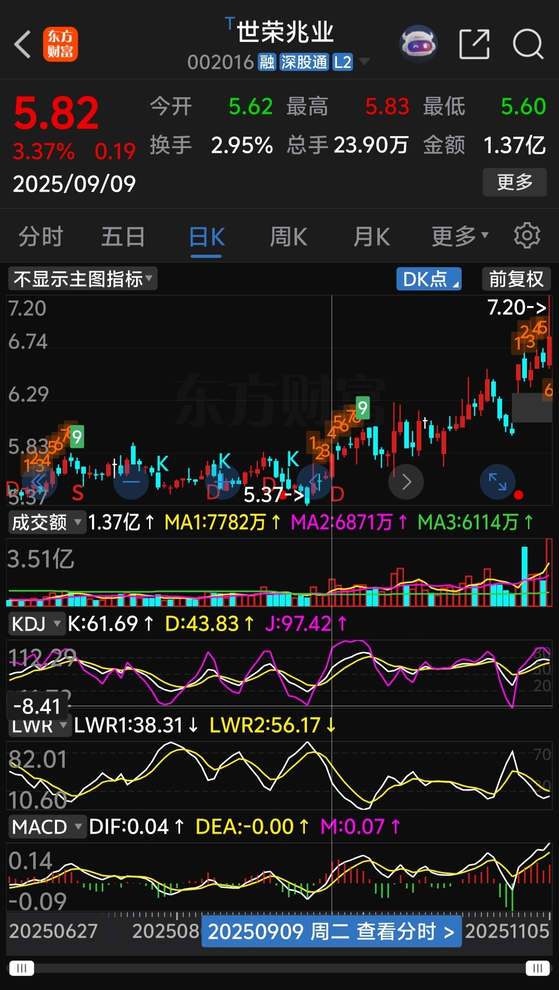The width and height of the screenshot is (559, 990).
Task: Tap the 深股通 badge
Action: pos(304,62)
